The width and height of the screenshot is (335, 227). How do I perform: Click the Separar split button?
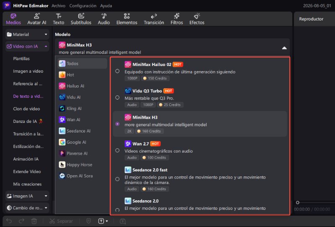pos(61,221)
